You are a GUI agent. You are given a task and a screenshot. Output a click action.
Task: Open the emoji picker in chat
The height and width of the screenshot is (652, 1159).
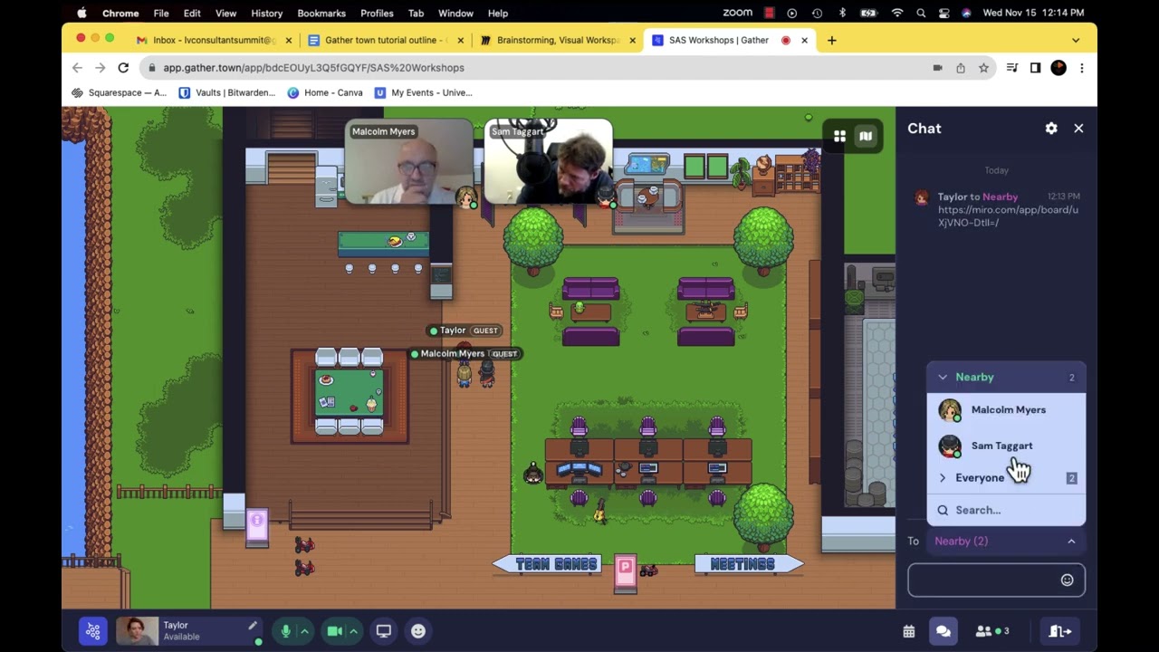pyautogui.click(x=1067, y=580)
